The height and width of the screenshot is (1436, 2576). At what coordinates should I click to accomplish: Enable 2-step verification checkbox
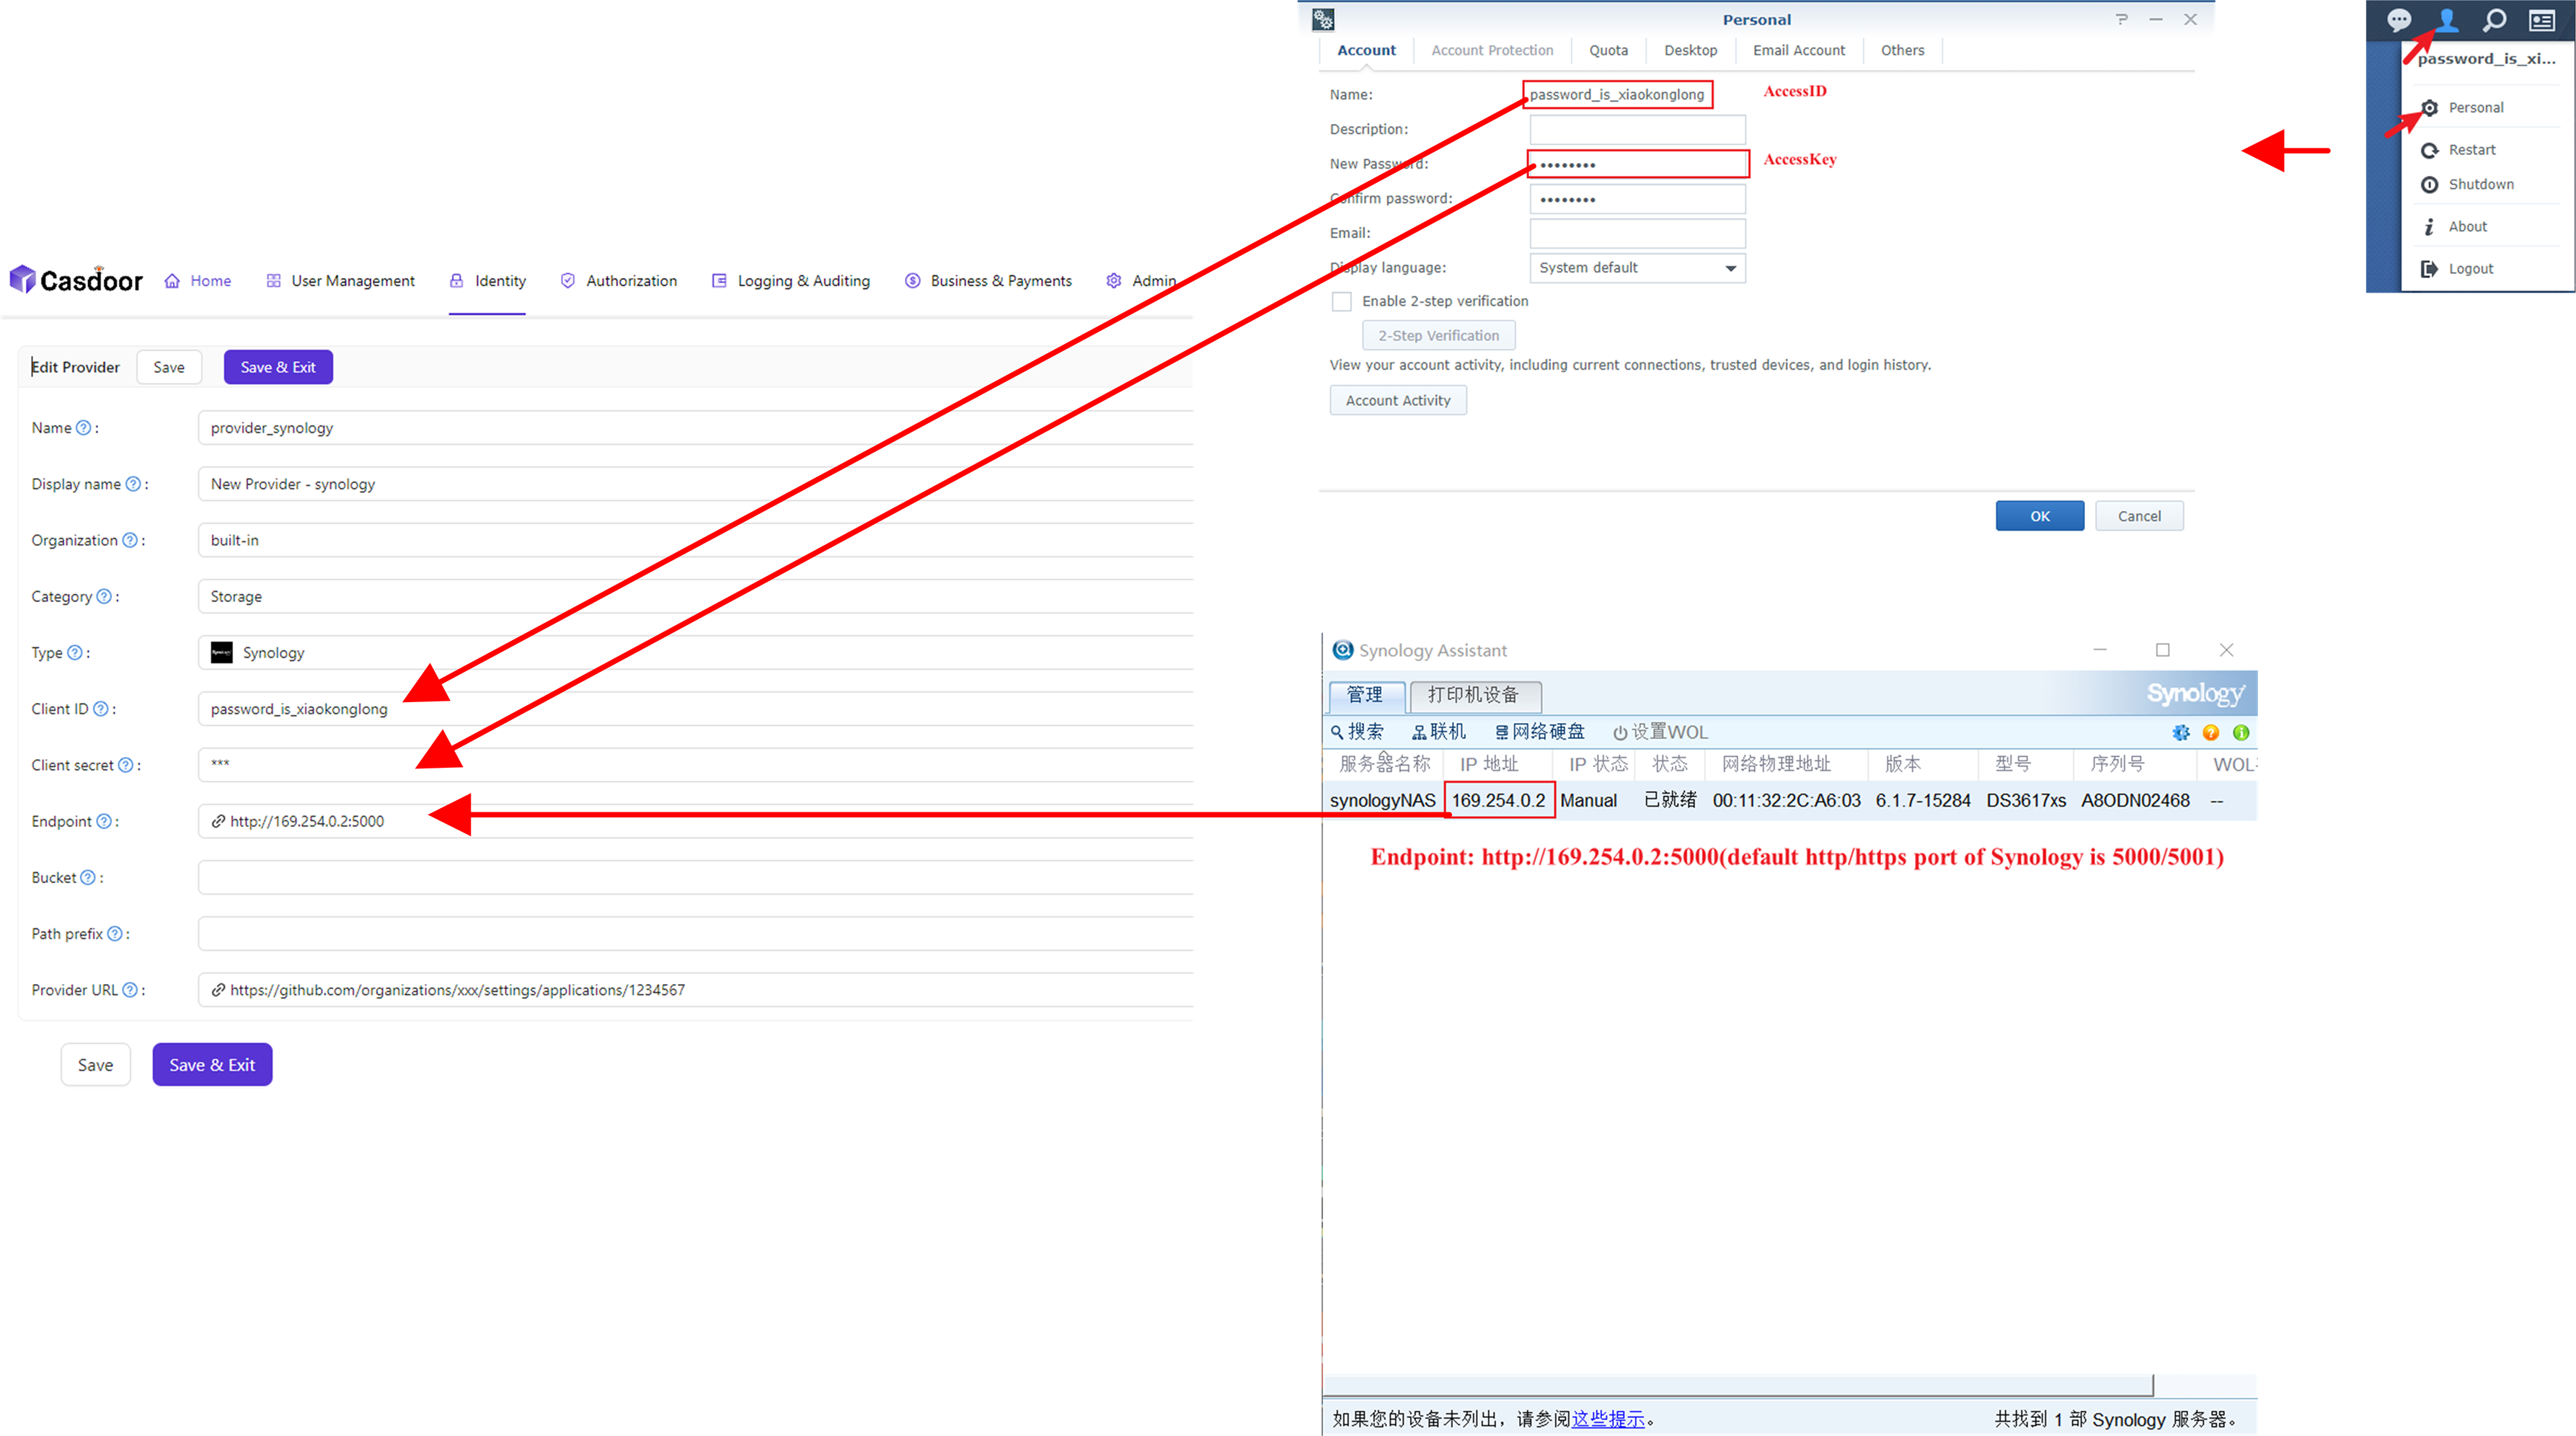1341,301
